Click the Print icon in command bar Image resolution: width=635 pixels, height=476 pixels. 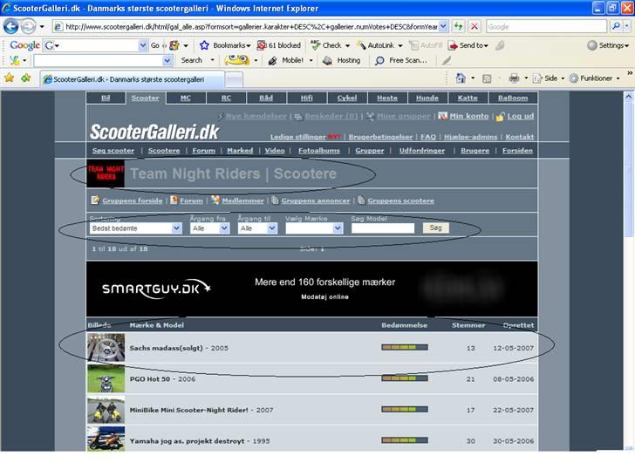(514, 78)
